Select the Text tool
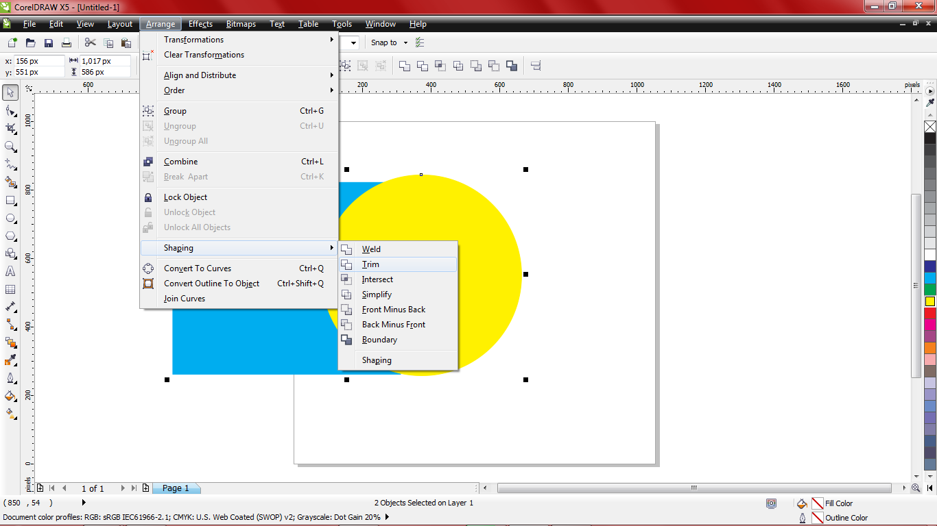The height and width of the screenshot is (526, 937). [x=10, y=271]
